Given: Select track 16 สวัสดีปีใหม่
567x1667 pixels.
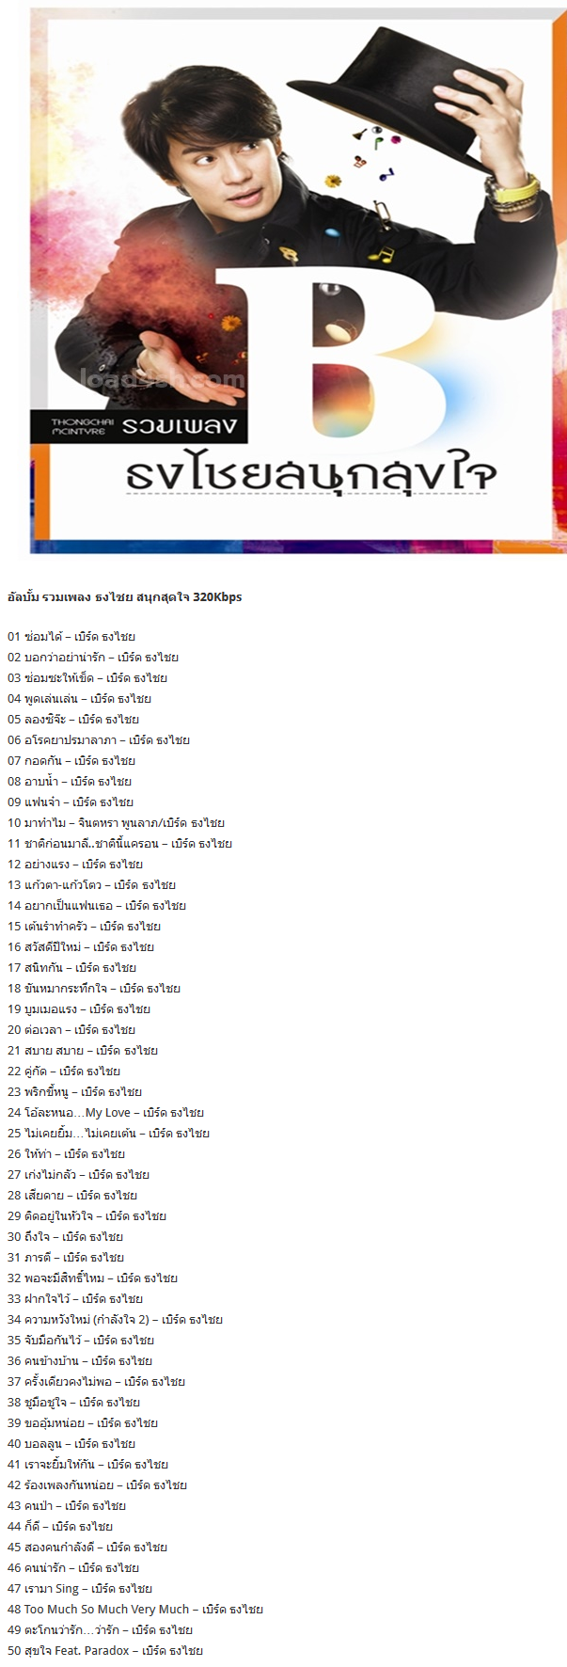Looking at the screenshot, I should (x=81, y=947).
